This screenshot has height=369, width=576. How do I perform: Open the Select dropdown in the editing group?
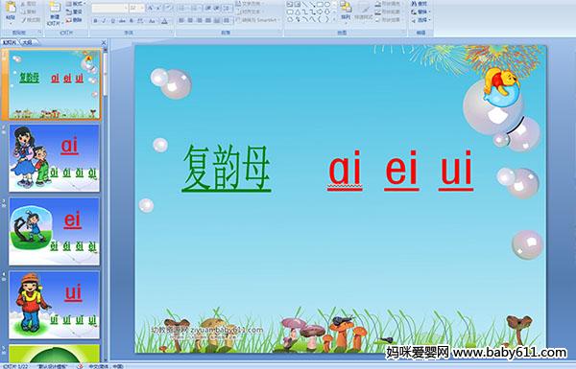click(x=421, y=20)
